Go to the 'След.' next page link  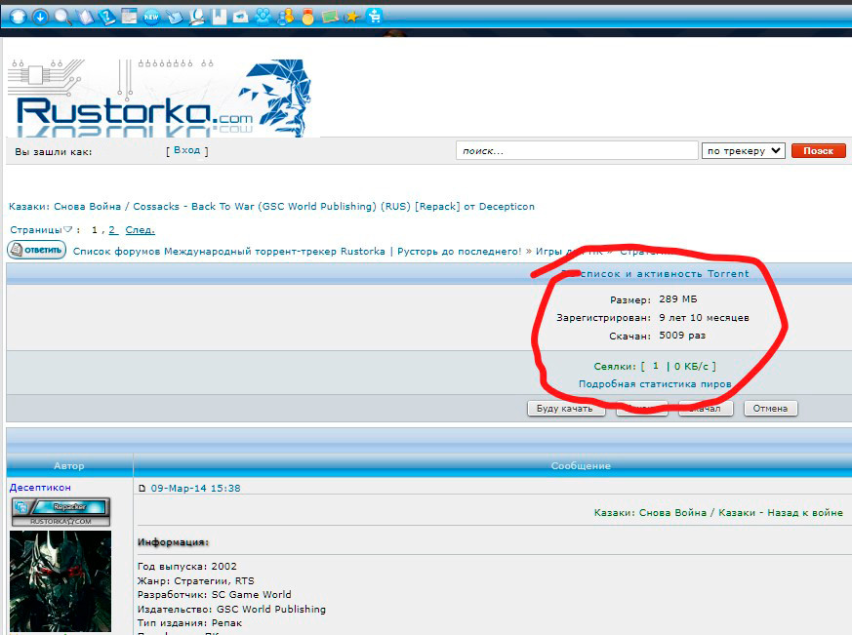[140, 230]
